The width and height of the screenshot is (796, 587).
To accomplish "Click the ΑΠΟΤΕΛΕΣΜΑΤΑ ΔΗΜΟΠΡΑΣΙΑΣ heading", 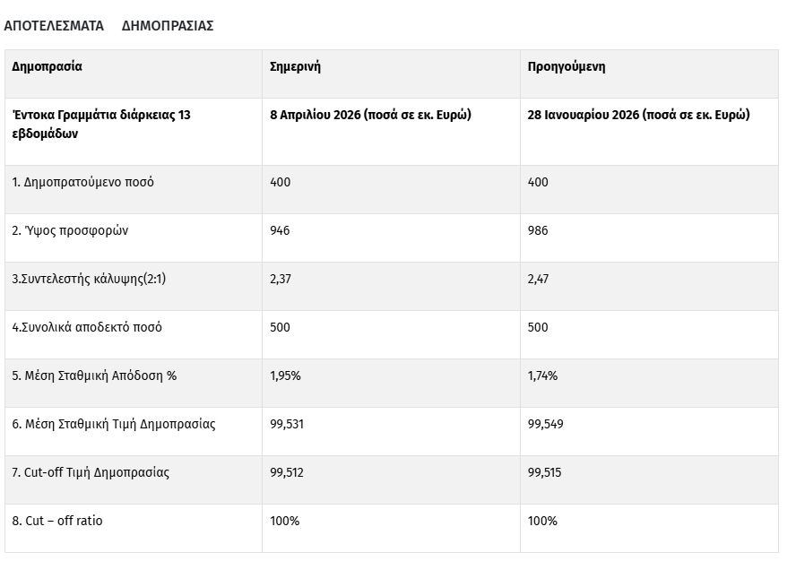I will point(108,26).
